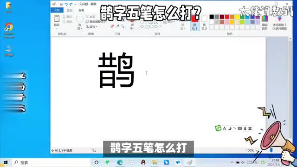The width and height of the screenshot is (297, 167).
Task: Pick the gray swatch in top row
Action: click(x=217, y=17)
